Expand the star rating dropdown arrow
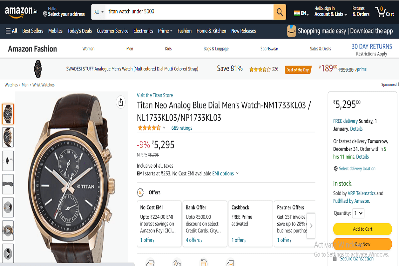 (x=164, y=127)
